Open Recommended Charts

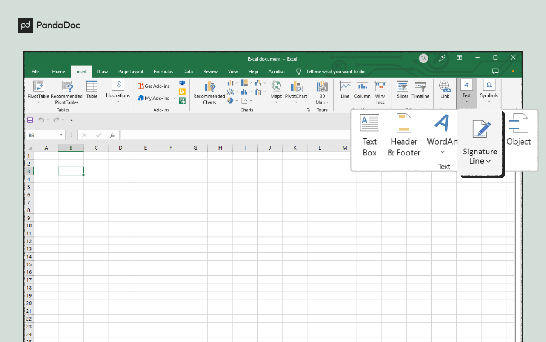[x=209, y=92]
